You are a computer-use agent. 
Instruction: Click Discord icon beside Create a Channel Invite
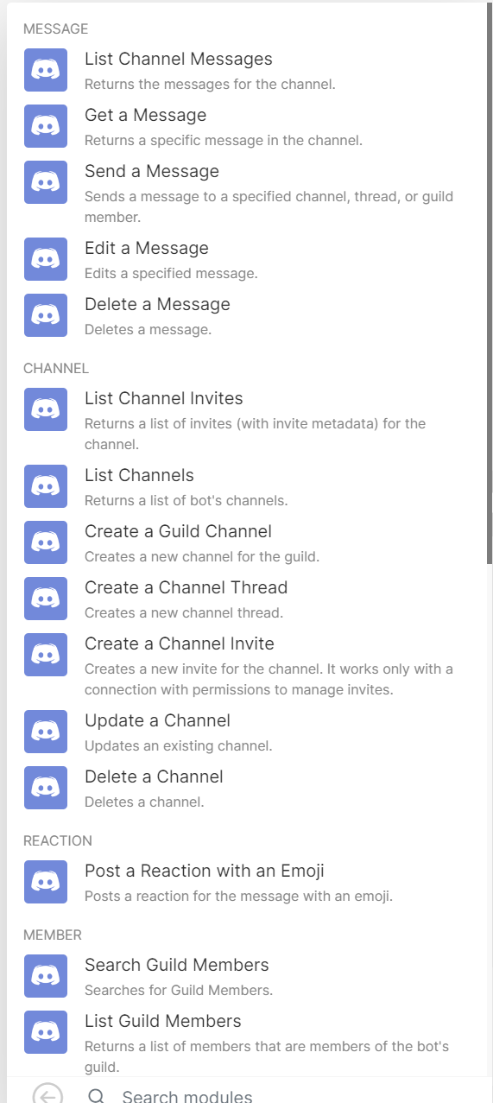point(46,655)
